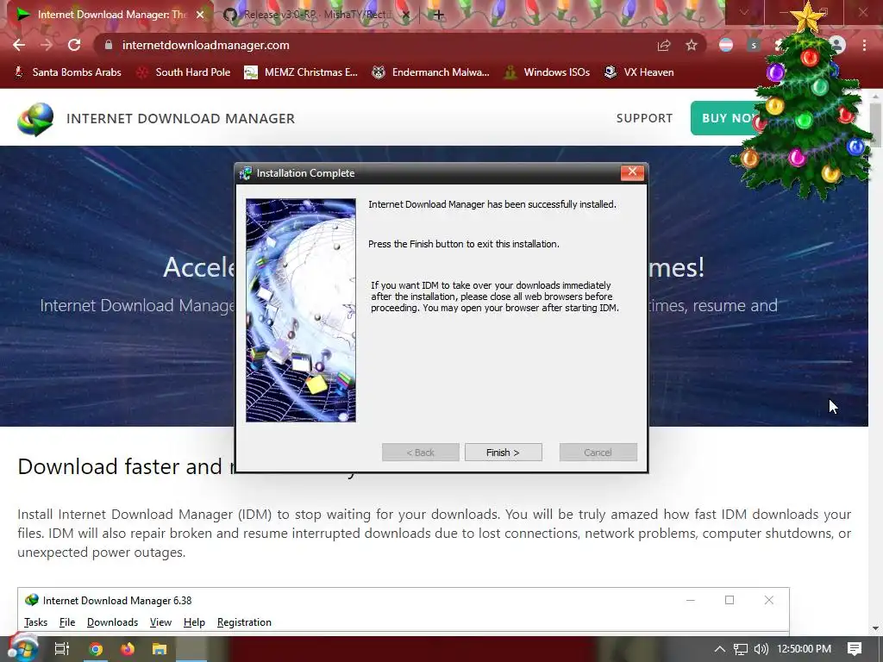Click the browser back arrow
The image size is (883, 662).
(x=19, y=45)
